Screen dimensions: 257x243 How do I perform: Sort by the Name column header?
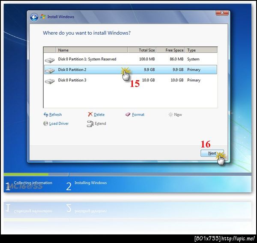pos(92,50)
